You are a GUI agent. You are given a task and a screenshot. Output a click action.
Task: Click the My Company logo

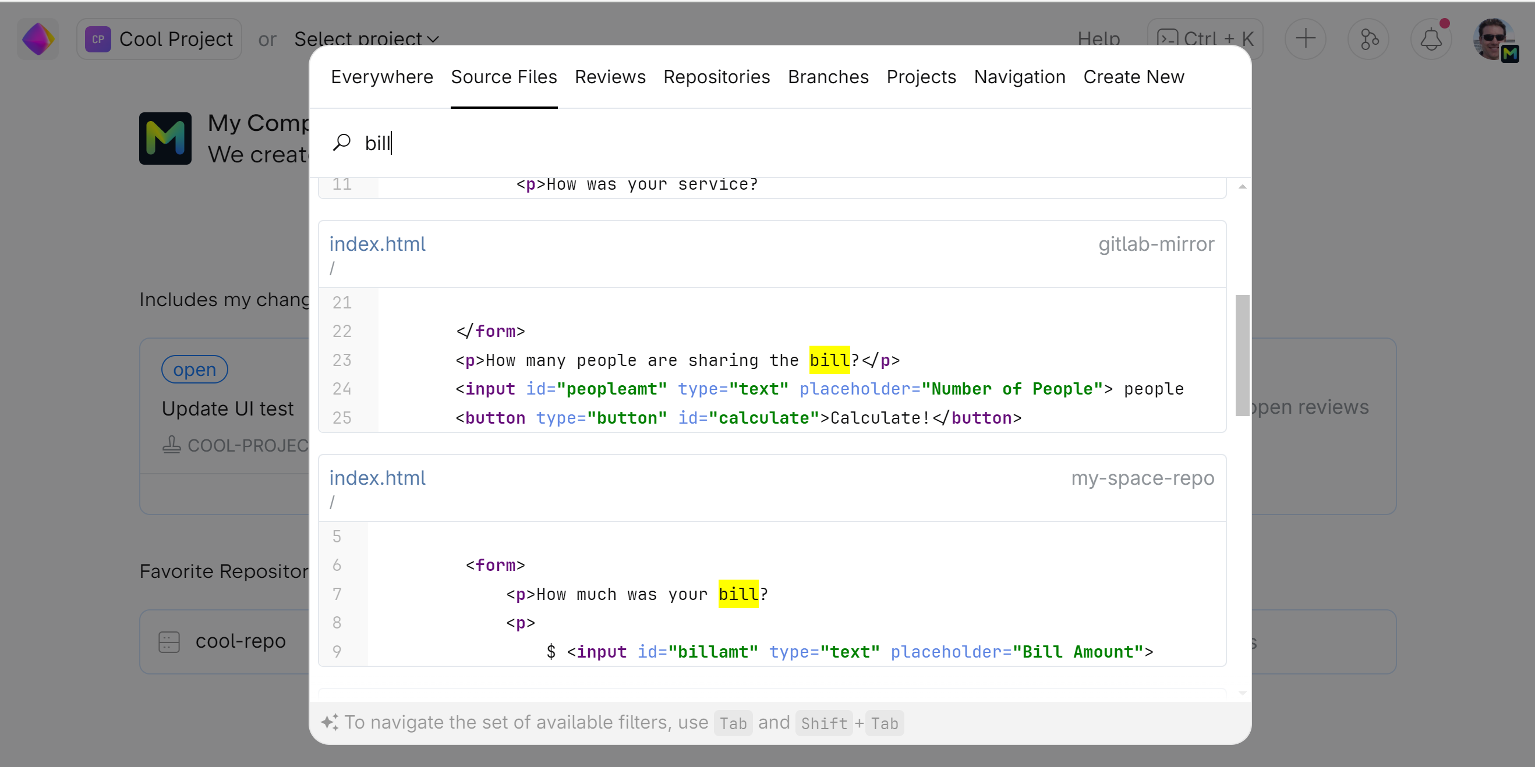click(x=165, y=138)
